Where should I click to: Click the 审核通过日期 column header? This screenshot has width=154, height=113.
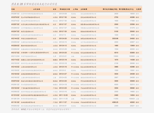[x=65, y=9]
